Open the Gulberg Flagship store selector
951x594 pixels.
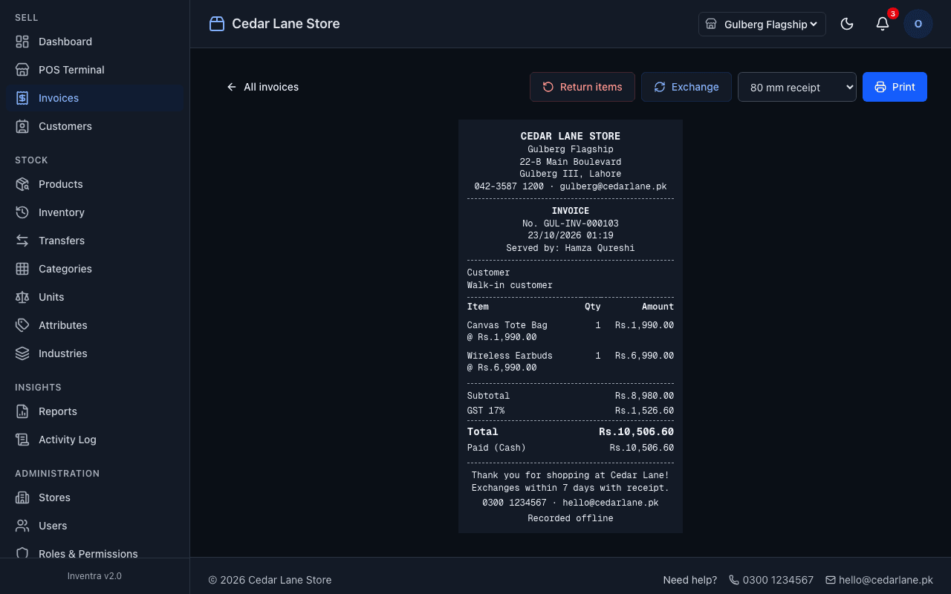pos(762,24)
